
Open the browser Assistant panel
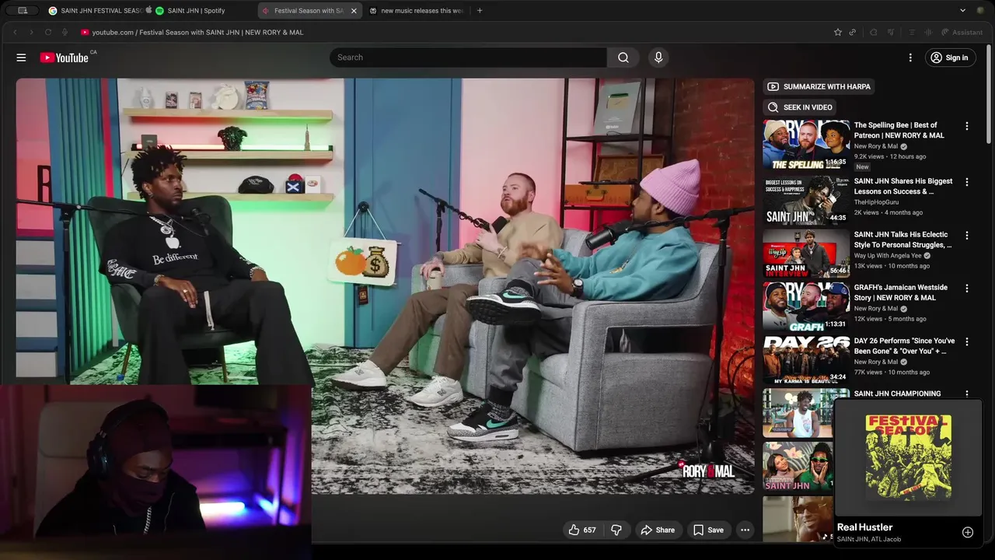tap(962, 32)
